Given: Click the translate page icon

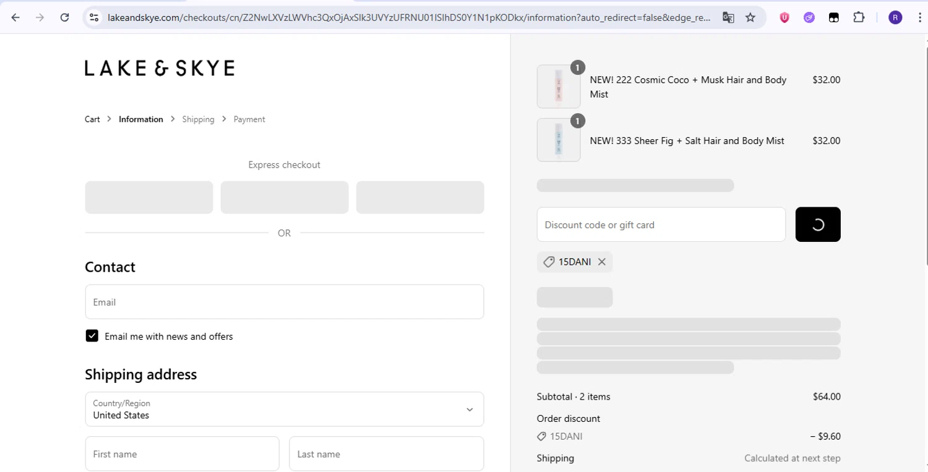Looking at the screenshot, I should [728, 17].
